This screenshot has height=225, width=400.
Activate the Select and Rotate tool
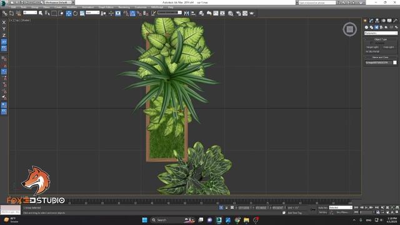coord(75,13)
